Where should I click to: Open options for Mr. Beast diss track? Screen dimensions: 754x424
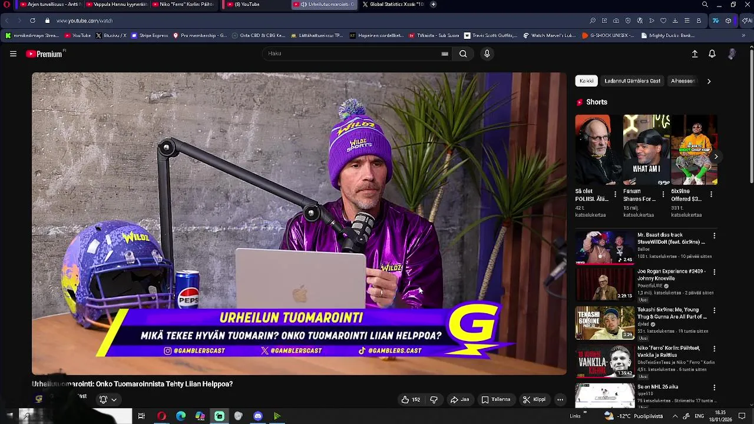pos(714,236)
